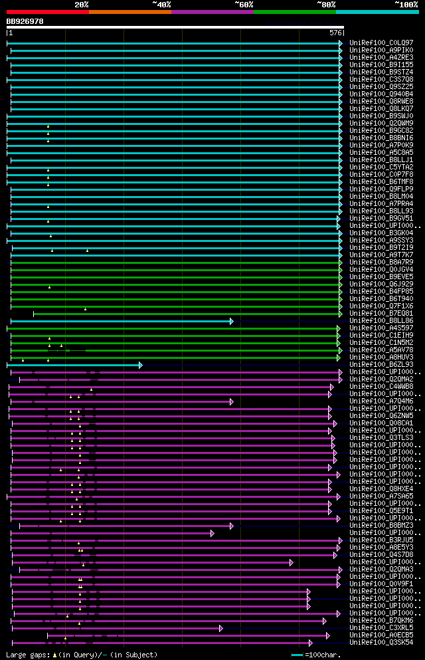The image size is (425, 660).
Task: View hit UniRef100_B3GK04
Action: (381, 233)
